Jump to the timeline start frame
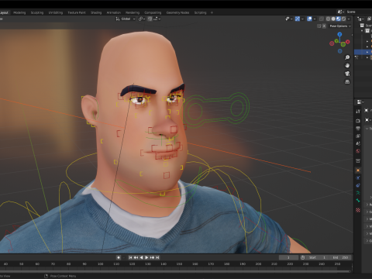Viewport: 372px width, 279px height. (130, 257)
